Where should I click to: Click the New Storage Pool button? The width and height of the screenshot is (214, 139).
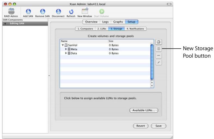[x=159, y=49]
